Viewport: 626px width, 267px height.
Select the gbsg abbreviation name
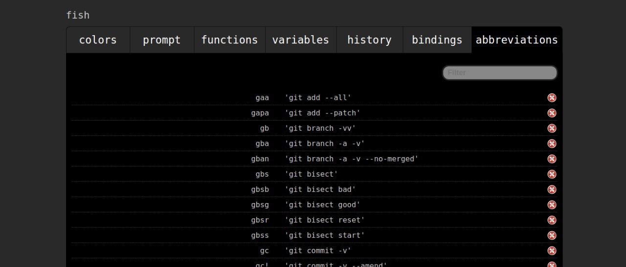tap(260, 205)
